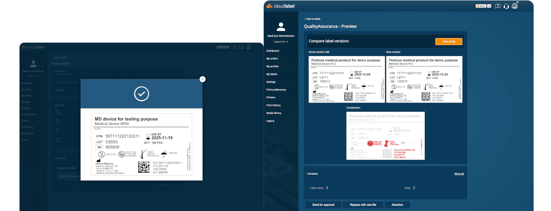Go Back to details link in Preview window

tap(312, 19)
